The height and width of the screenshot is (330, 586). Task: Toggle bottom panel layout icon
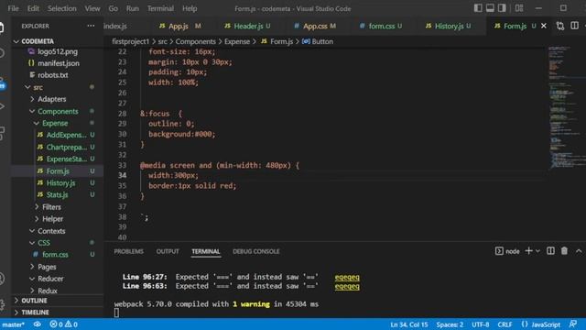(x=490, y=8)
